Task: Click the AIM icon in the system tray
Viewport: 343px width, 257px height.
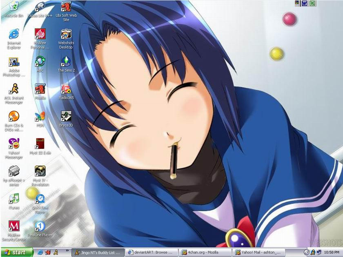Action: pyautogui.click(x=313, y=253)
